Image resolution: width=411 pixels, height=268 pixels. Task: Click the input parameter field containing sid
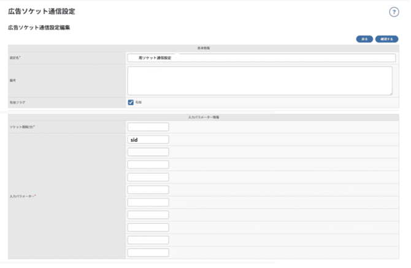pos(148,140)
